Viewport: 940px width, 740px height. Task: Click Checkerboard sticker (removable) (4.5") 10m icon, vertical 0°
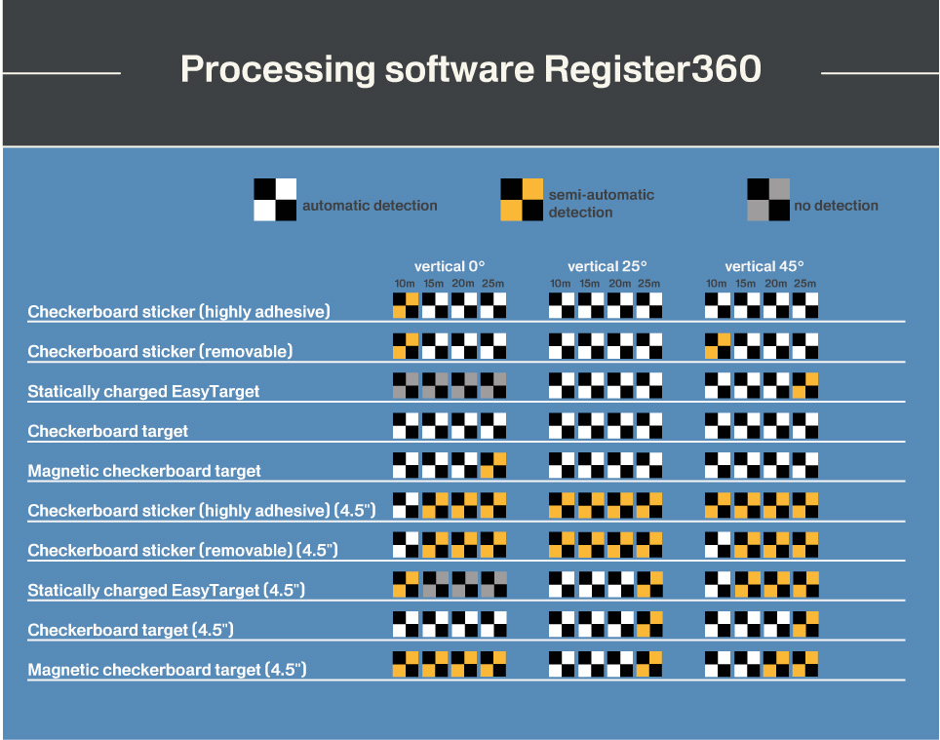click(406, 545)
